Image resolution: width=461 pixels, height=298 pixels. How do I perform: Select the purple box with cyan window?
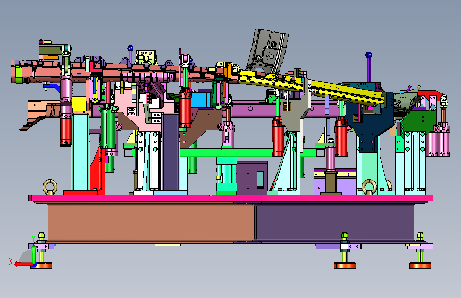coord(252,178)
